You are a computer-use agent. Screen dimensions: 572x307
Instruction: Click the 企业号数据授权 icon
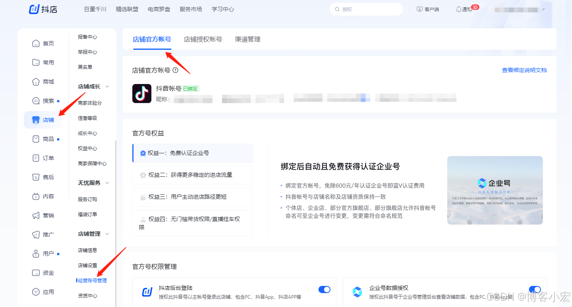tap(358, 292)
